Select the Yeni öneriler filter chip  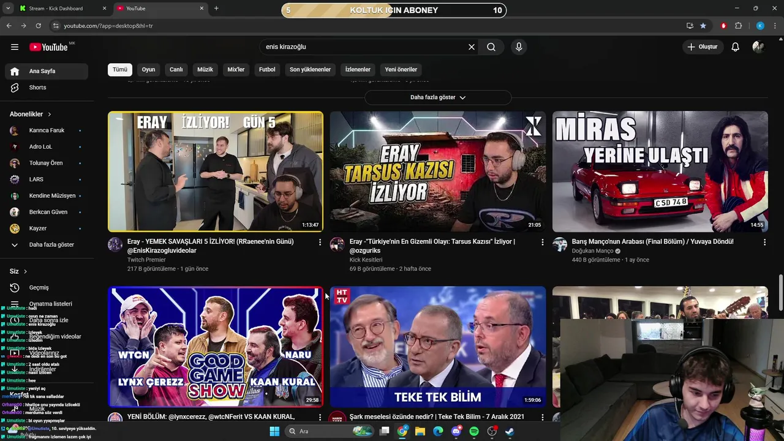point(401,70)
